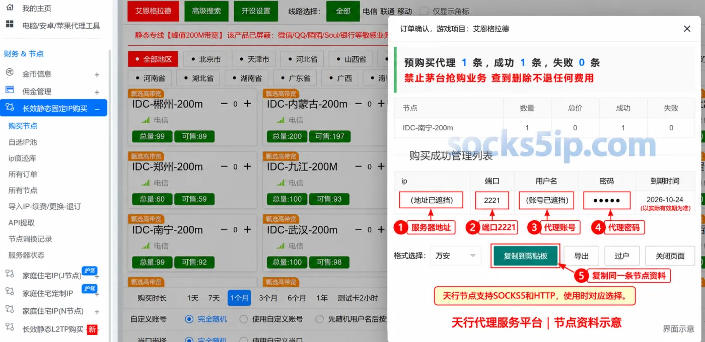Choose the 3个月 purchase duration
The width and height of the screenshot is (705, 342).
(268, 298)
